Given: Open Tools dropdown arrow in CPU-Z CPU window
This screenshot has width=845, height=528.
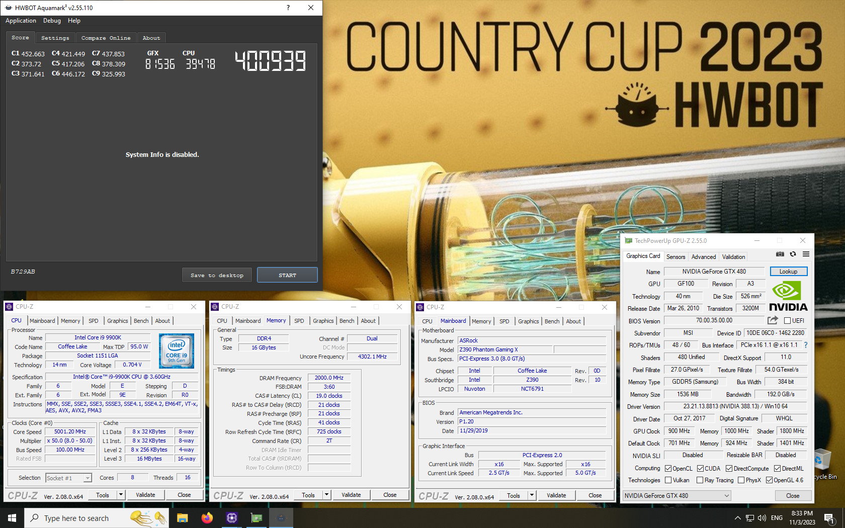Looking at the screenshot, I should point(121,495).
